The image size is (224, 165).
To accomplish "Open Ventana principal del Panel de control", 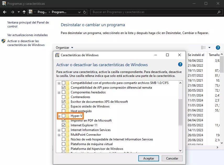I will tap(28, 24).
